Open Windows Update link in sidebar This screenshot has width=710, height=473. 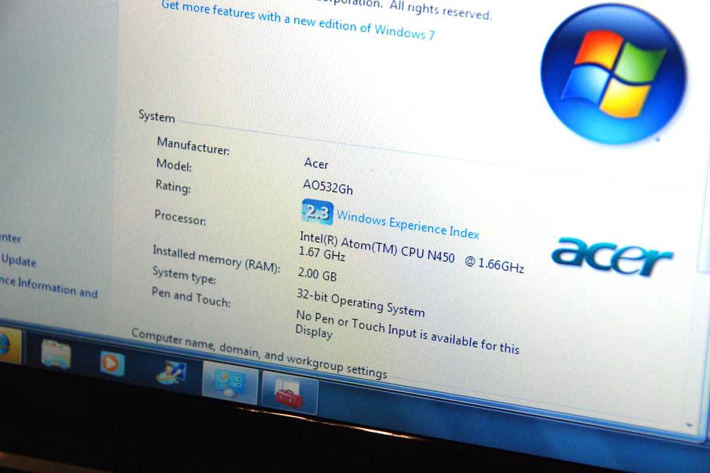[18, 260]
